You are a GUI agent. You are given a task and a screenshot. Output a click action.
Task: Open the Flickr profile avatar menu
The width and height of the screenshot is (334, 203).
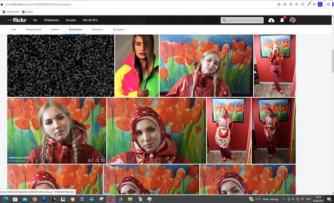293,20
